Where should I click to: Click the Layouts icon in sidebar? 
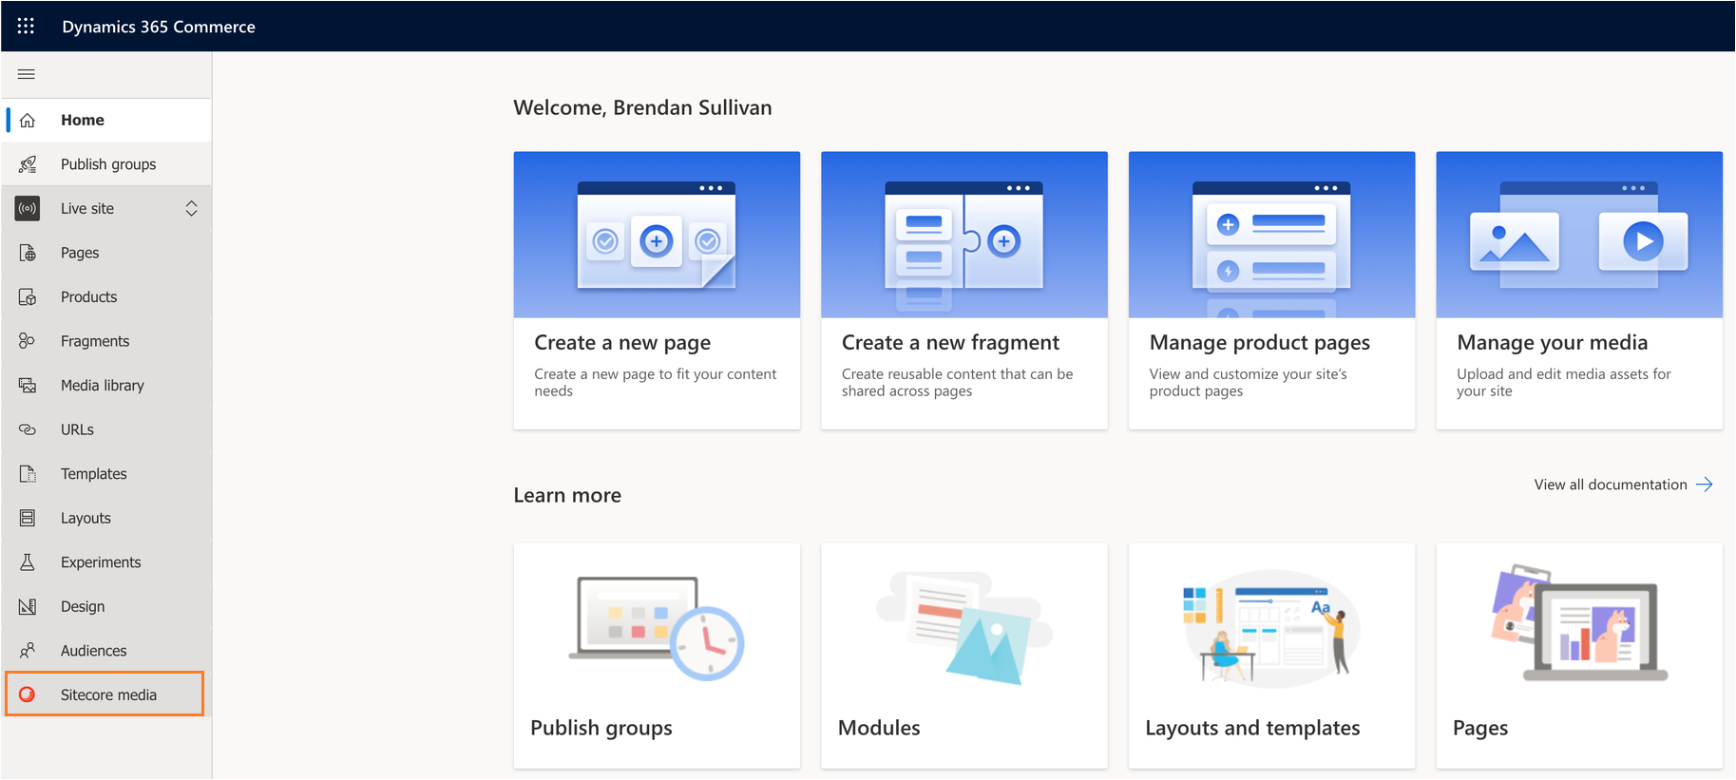click(x=28, y=518)
